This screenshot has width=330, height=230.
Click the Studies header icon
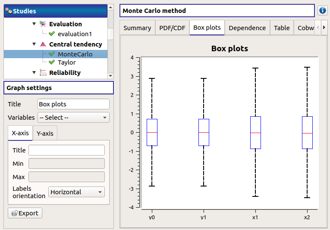9,11
